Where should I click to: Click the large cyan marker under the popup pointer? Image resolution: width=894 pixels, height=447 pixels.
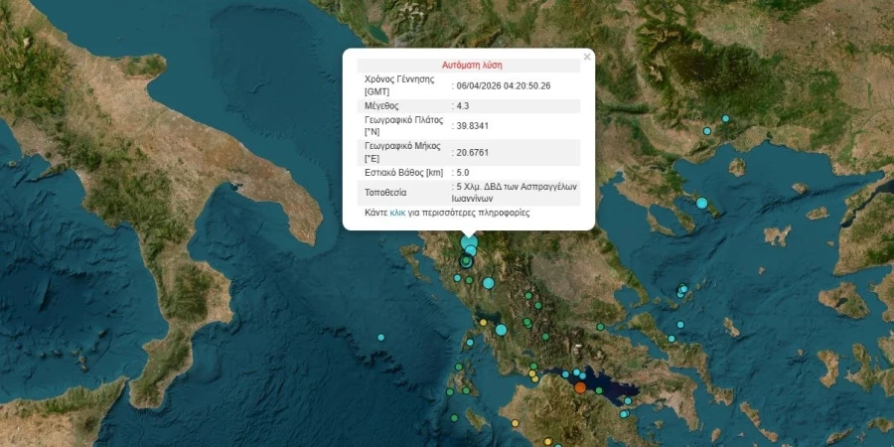pyautogui.click(x=469, y=243)
